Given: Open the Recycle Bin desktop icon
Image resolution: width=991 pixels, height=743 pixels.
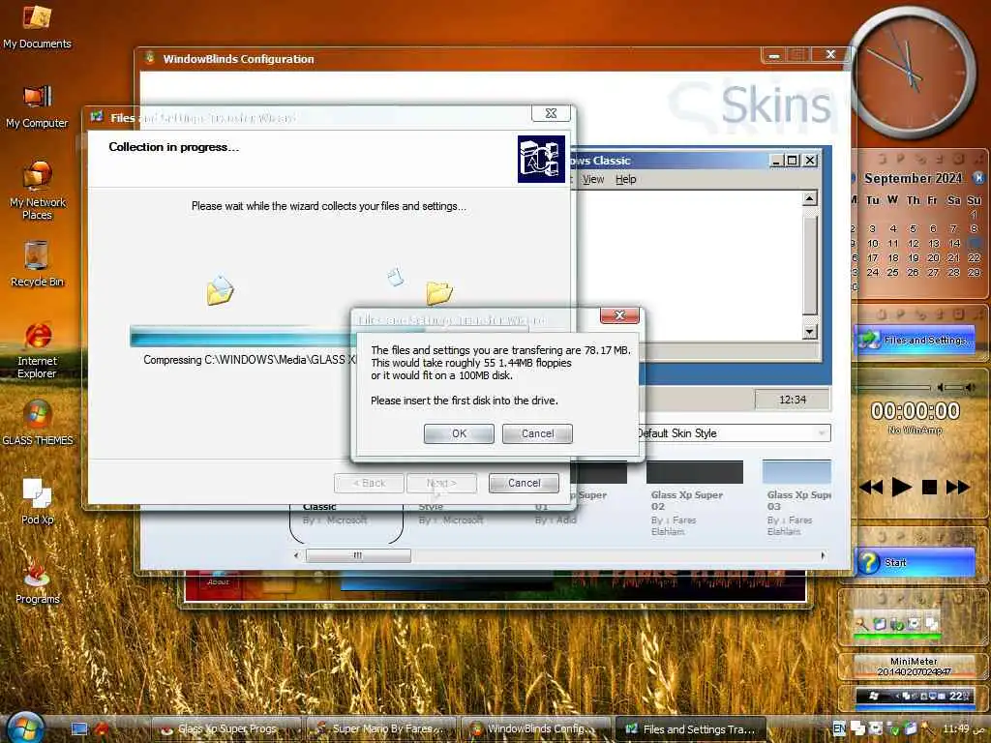Looking at the screenshot, I should pos(37,263).
